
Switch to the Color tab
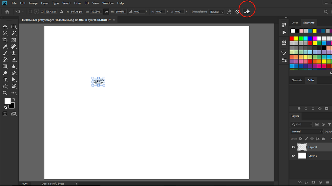click(295, 23)
